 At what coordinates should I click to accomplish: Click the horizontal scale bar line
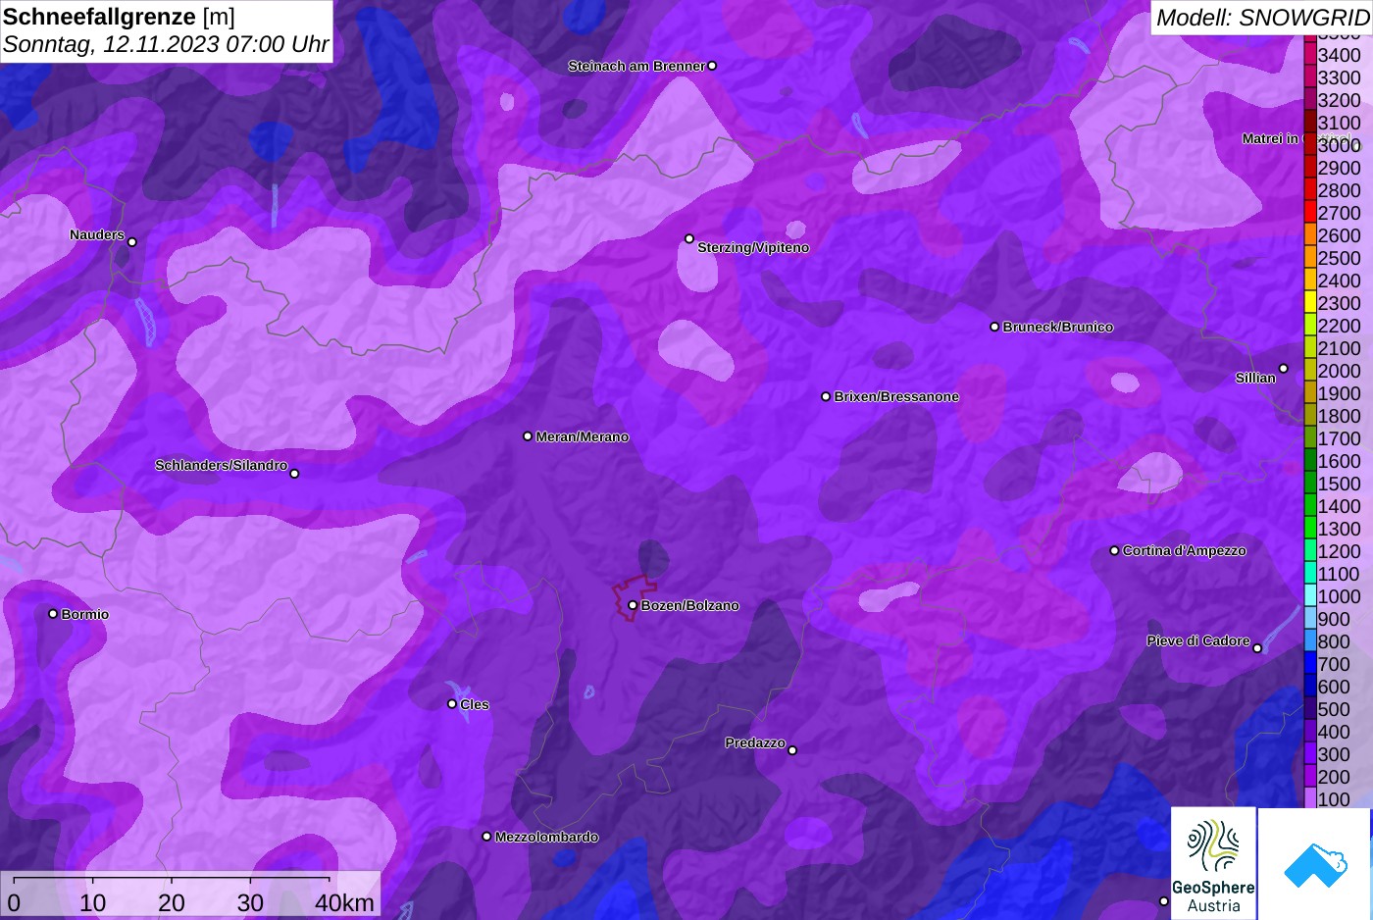172,878
